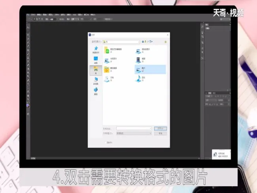257x193 pixels.
Task: Select the History Brush tool
Action: click(28, 61)
